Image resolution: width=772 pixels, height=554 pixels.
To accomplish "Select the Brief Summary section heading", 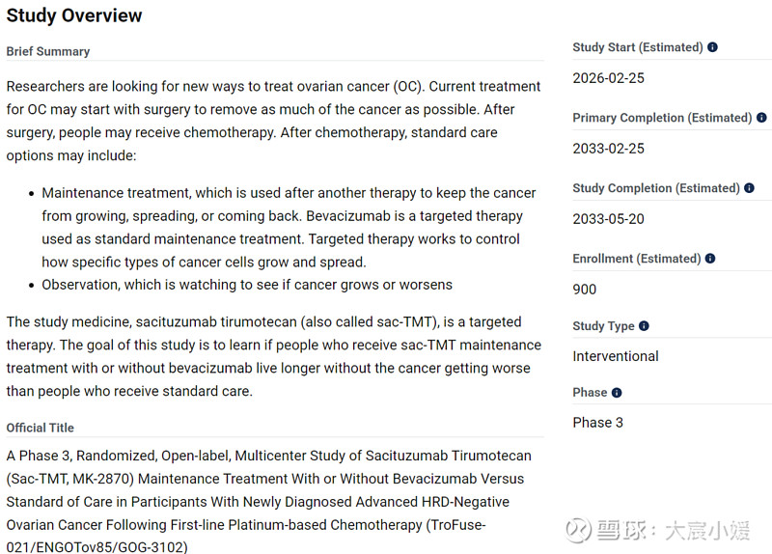I will pos(48,51).
